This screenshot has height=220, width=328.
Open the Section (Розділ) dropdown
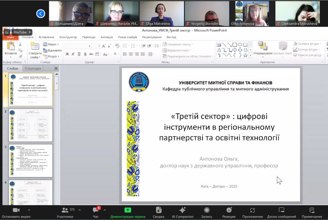51,56
